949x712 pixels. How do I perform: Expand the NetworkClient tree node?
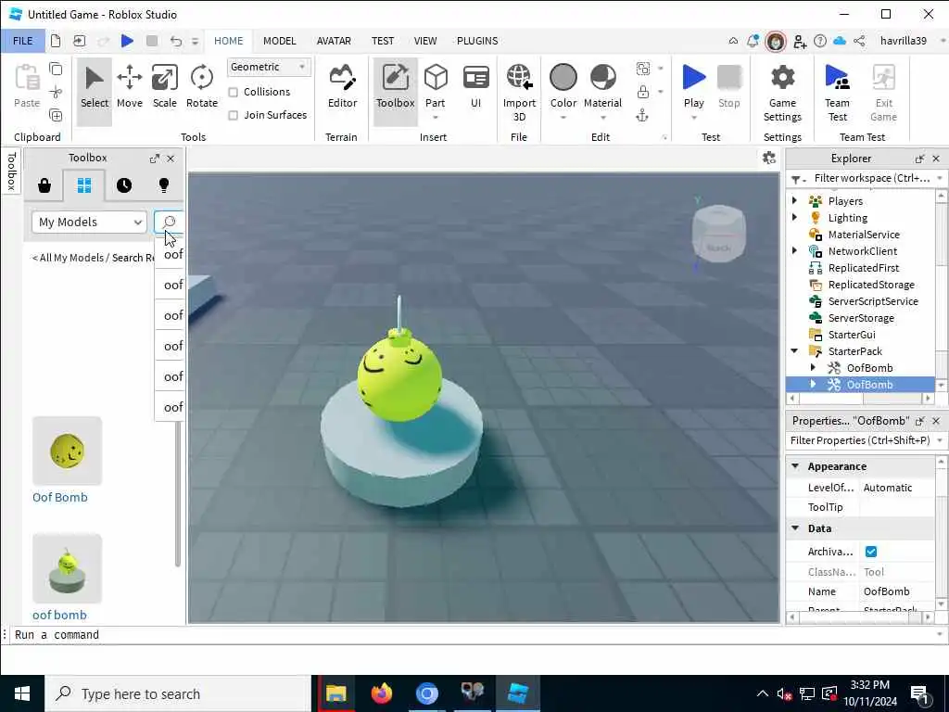click(x=794, y=250)
